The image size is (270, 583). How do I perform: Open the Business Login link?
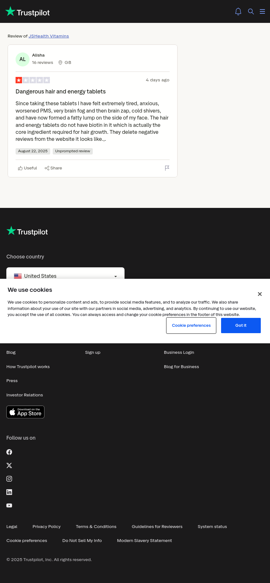click(179, 353)
